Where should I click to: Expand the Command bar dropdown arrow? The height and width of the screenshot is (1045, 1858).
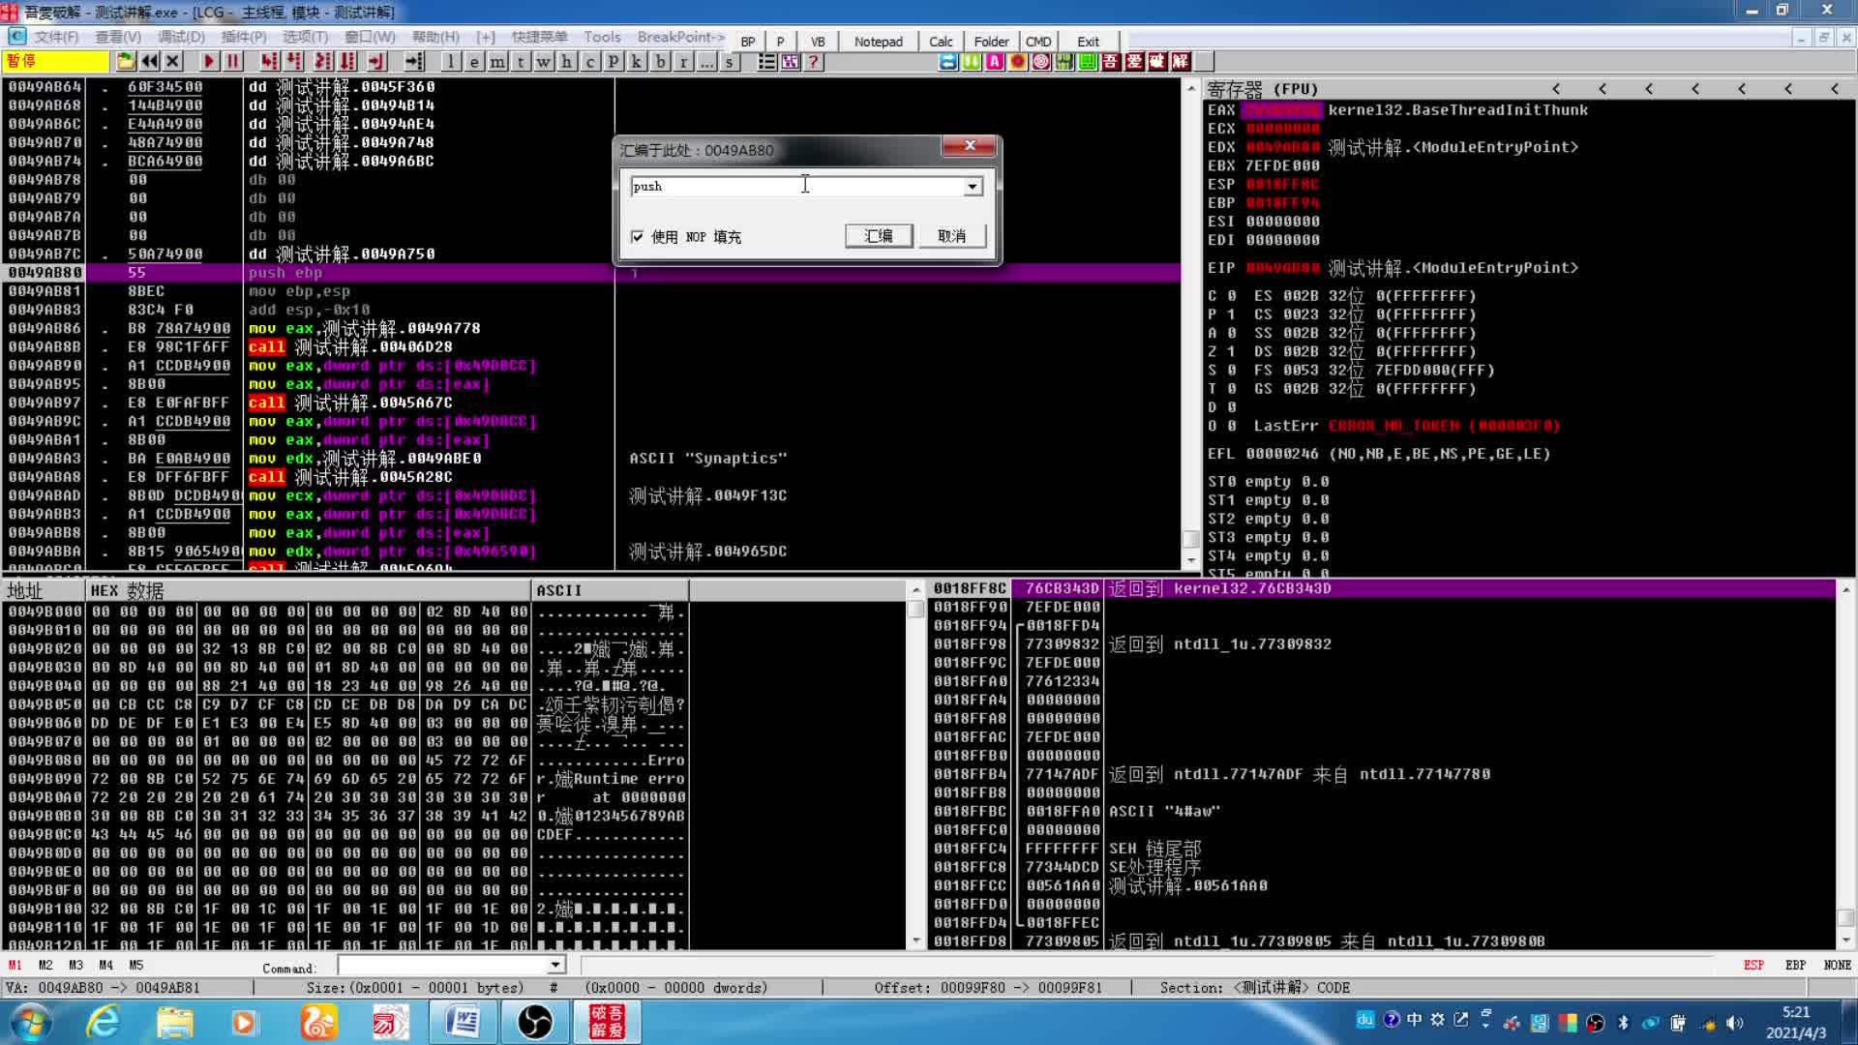555,965
